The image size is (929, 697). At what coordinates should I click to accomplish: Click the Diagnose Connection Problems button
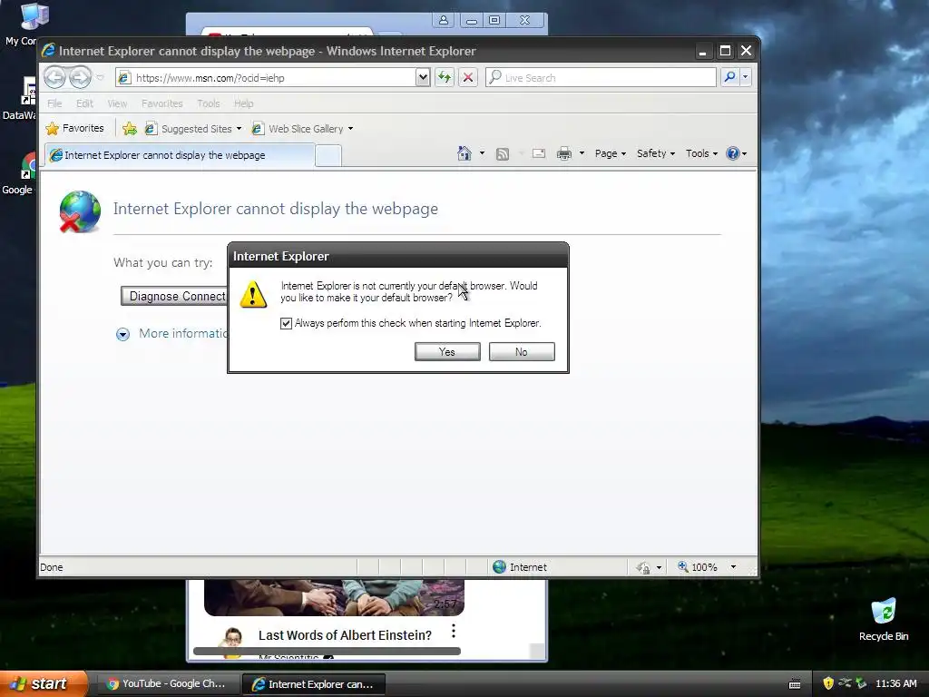coord(174,297)
